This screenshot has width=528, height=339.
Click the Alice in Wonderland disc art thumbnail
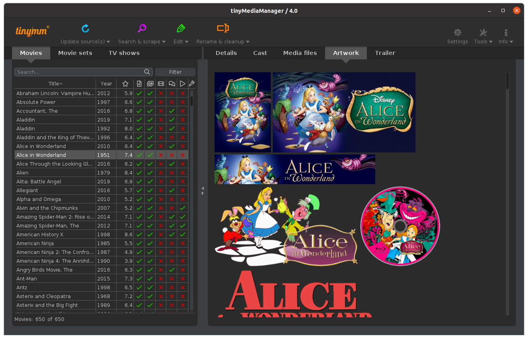[400, 226]
